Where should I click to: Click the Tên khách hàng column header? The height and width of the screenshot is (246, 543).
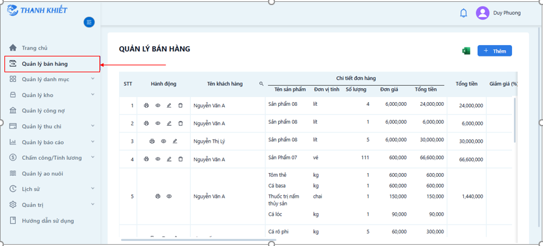[x=225, y=84]
